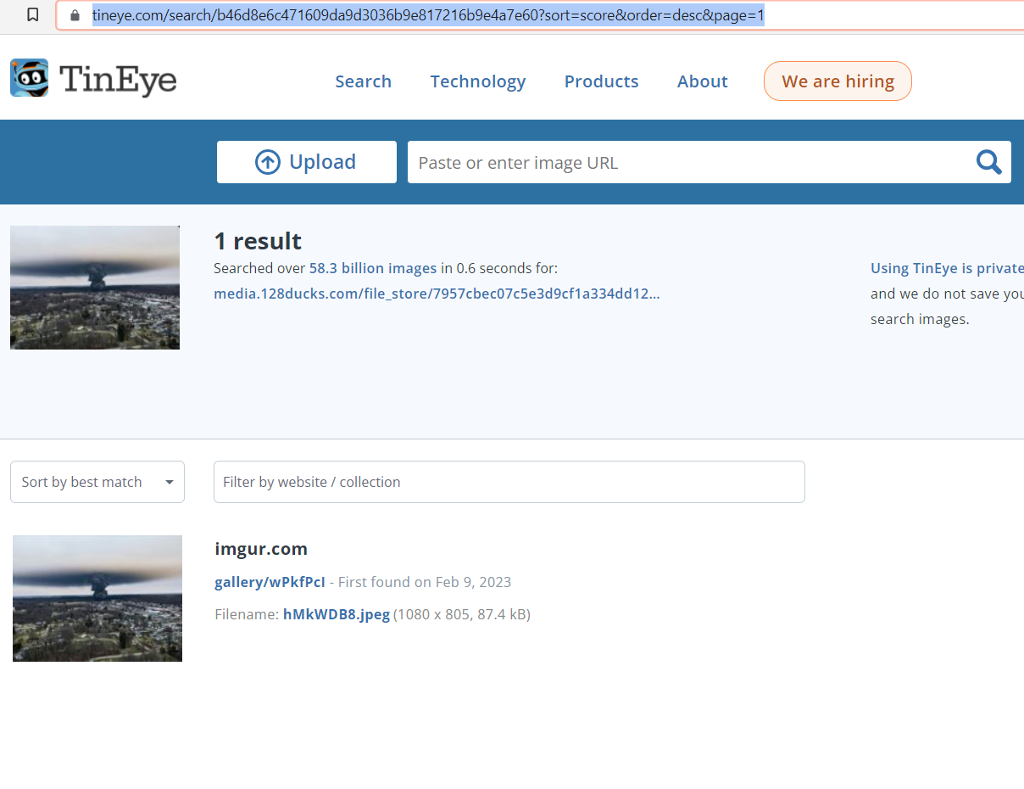Click the We are hiring button

pyautogui.click(x=838, y=81)
